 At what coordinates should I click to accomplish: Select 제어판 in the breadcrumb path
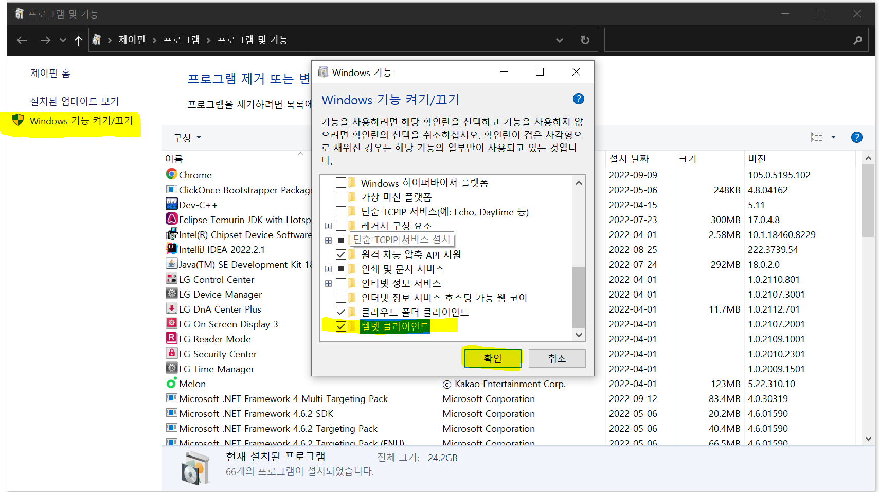point(132,40)
